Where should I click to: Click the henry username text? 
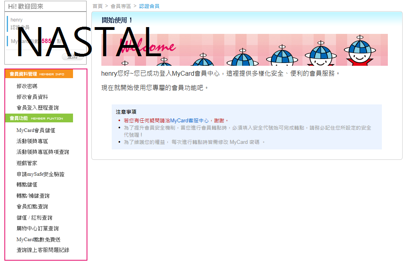coord(16,20)
